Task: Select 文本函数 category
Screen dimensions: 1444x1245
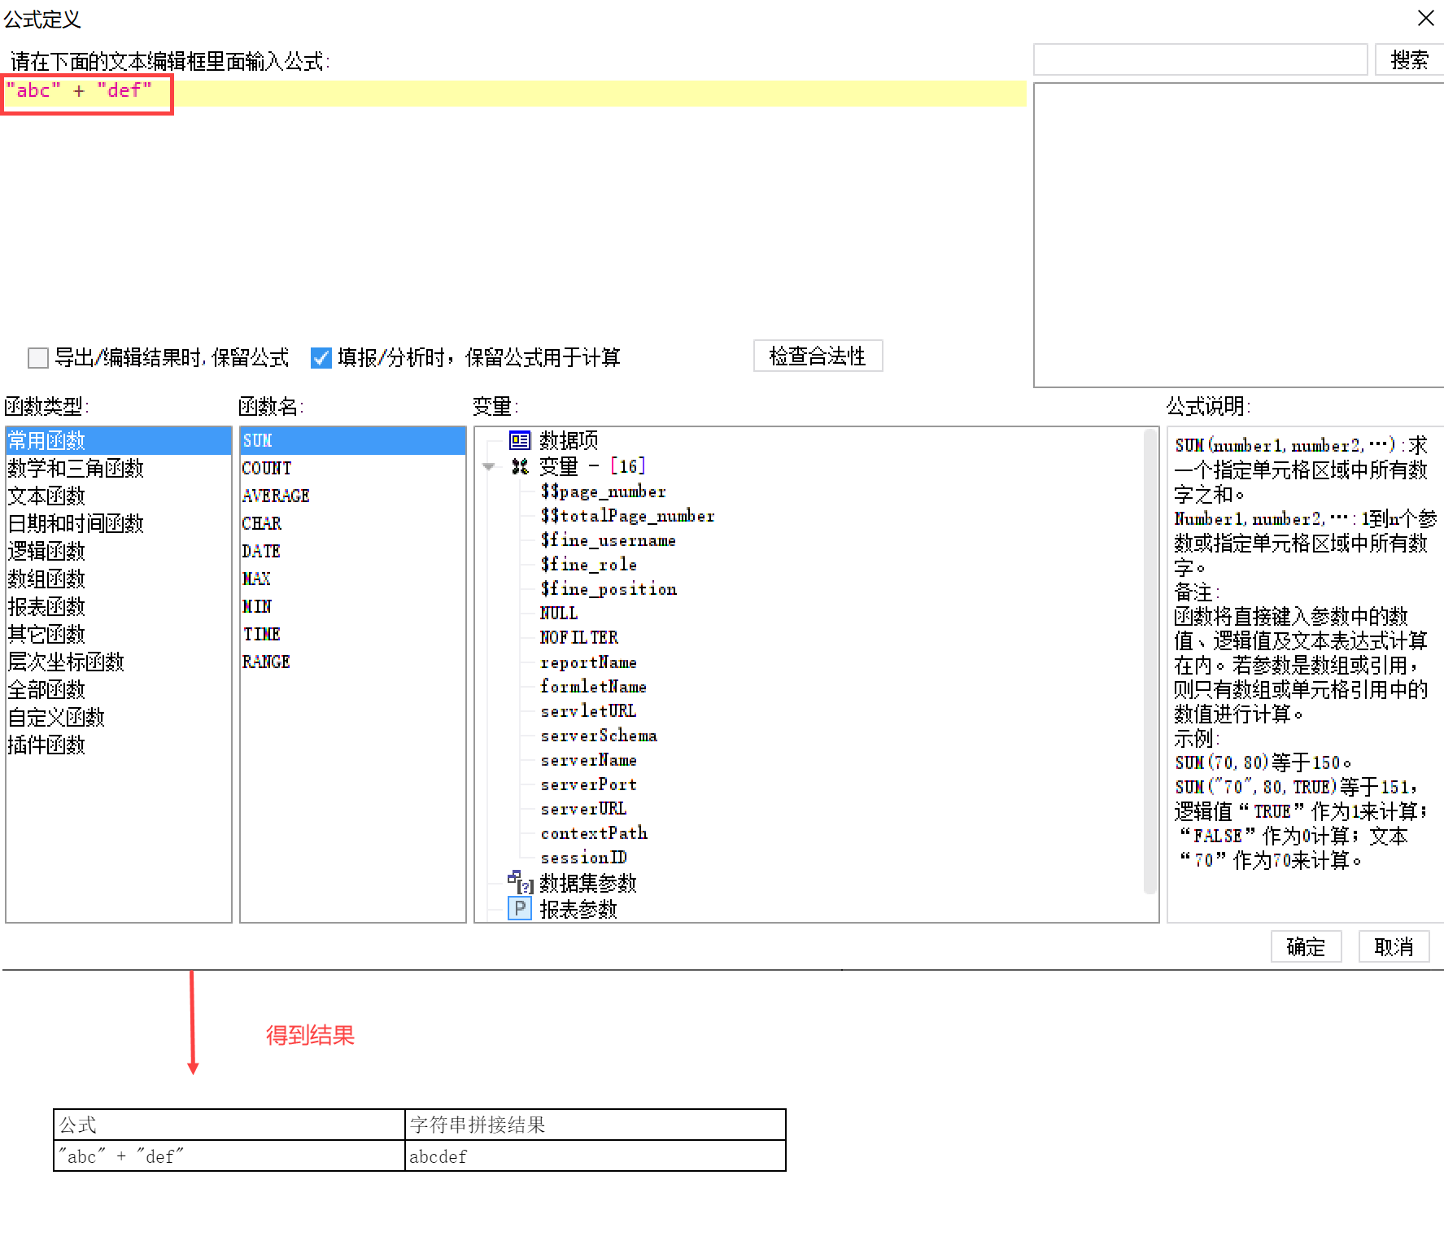Action: (119, 496)
